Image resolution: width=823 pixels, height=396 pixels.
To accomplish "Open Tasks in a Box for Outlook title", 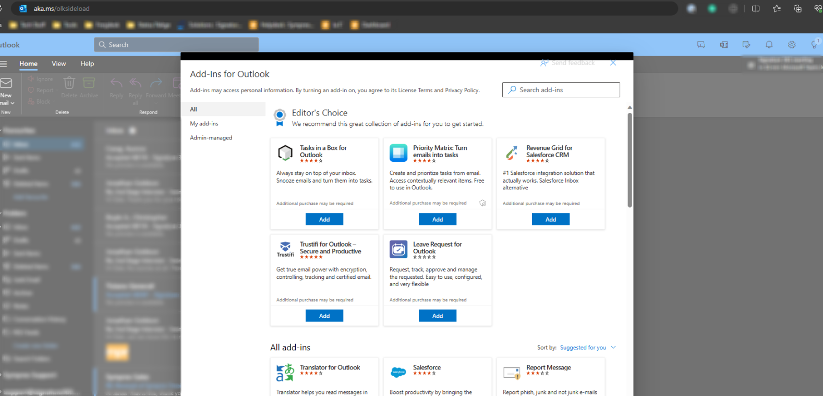I will [323, 151].
